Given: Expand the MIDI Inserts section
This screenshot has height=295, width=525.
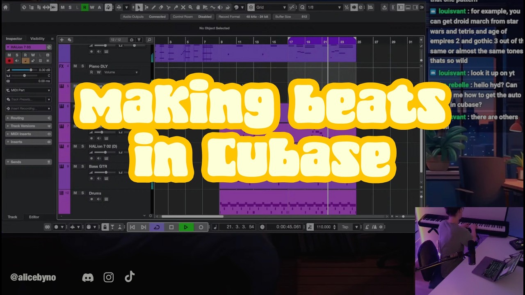Looking at the screenshot, I should click(x=28, y=134).
